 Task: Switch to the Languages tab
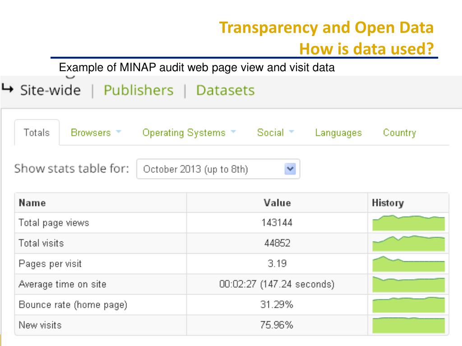338,133
